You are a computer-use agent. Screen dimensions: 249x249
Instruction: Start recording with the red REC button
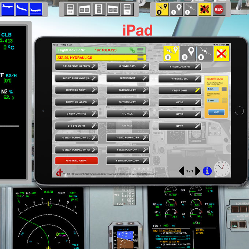pyautogui.click(x=219, y=9)
